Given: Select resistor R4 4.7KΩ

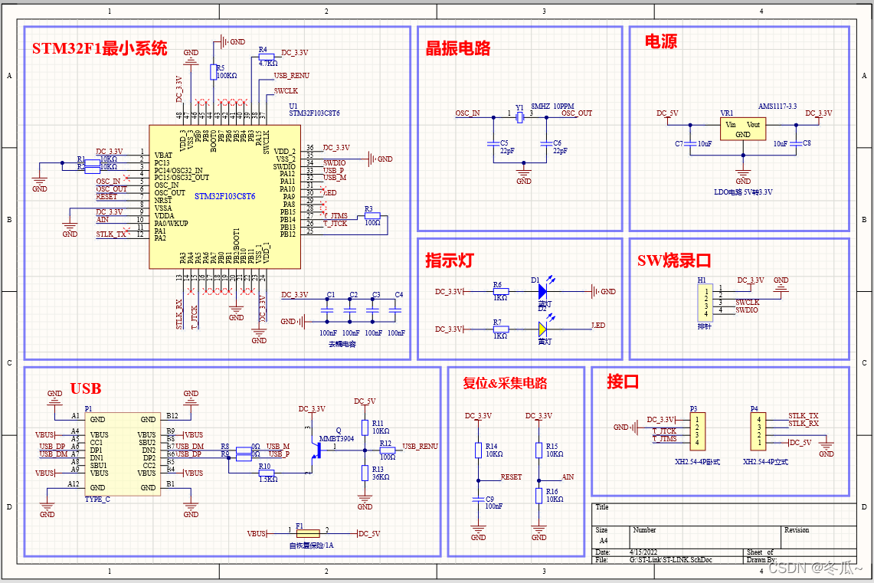Looking at the screenshot, I should pos(267,57).
